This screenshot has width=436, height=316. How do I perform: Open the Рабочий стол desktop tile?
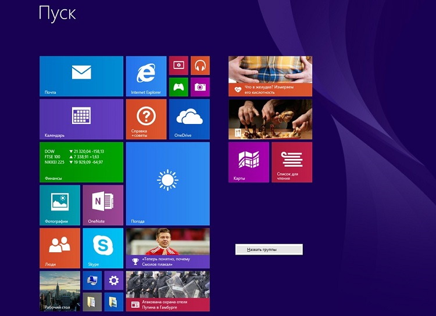(x=60, y=291)
